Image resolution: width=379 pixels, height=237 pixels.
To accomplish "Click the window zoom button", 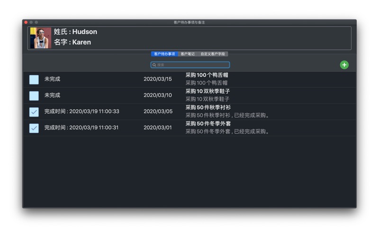I will tap(36, 22).
